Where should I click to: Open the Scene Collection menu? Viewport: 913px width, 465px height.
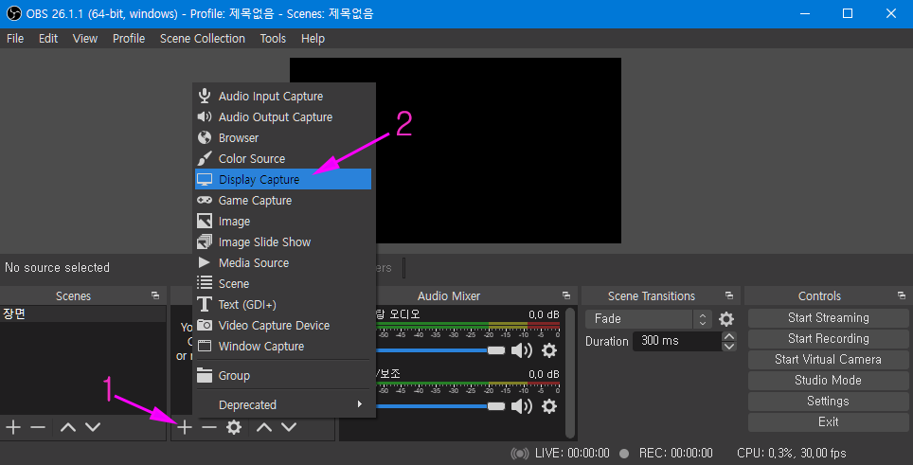click(203, 39)
